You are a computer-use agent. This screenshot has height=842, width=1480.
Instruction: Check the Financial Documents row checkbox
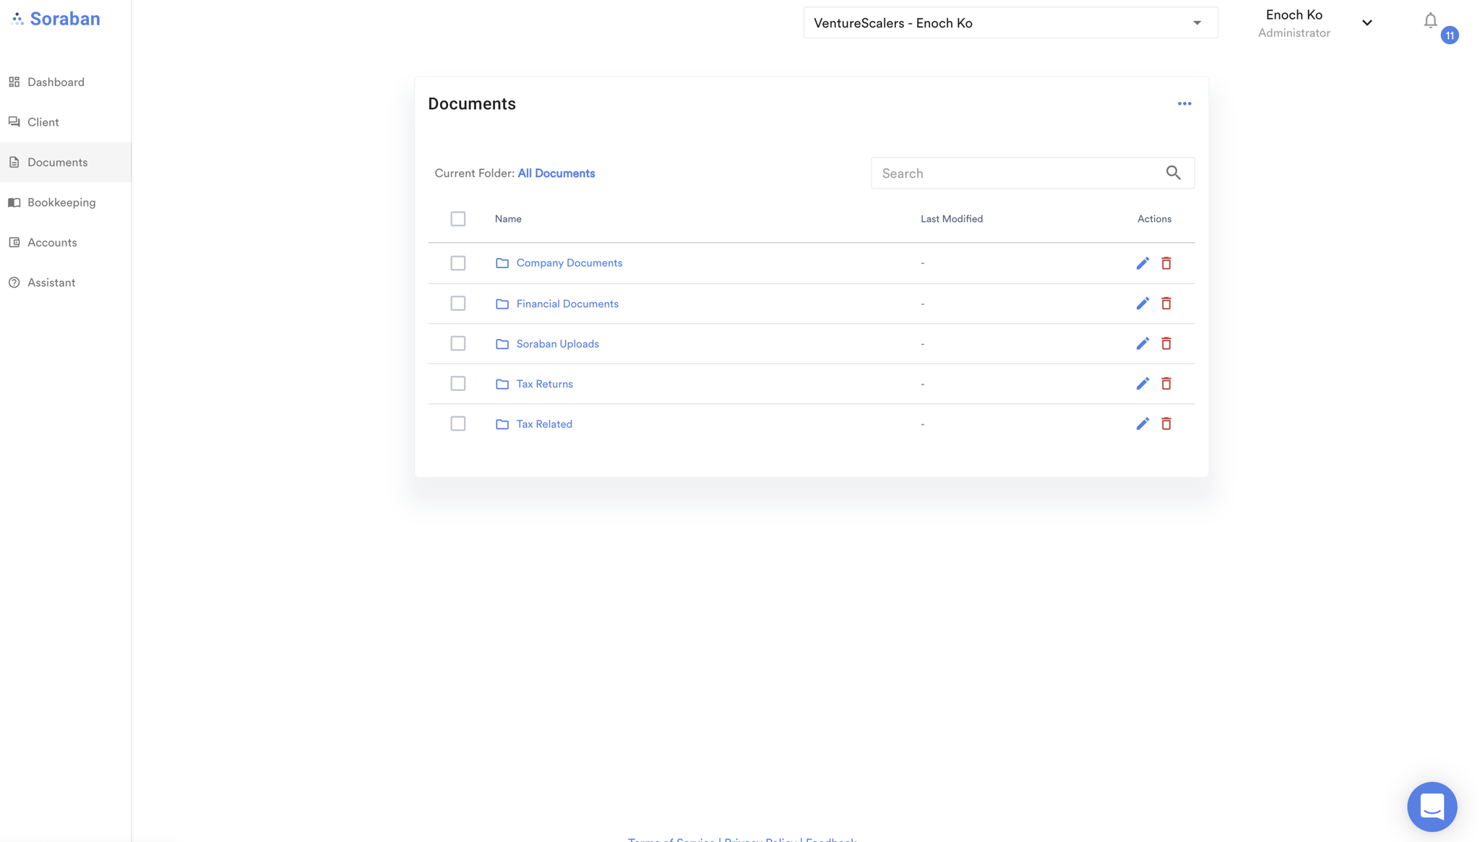pos(458,304)
